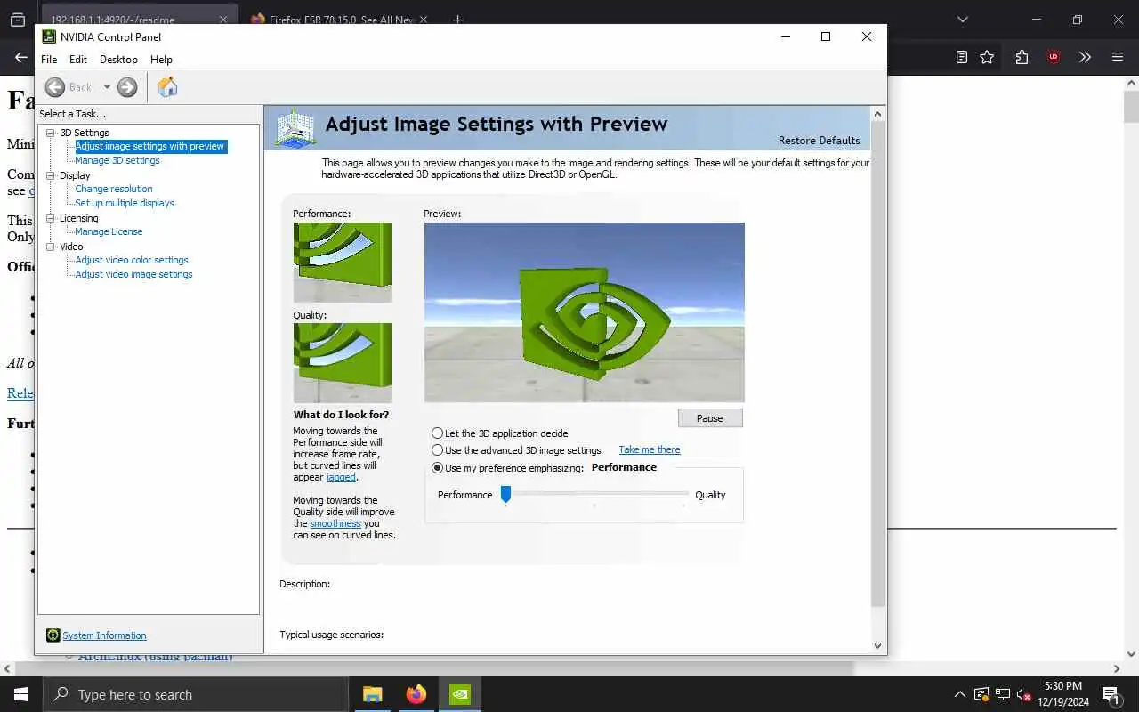Open the Windows notification center icon
The image size is (1139, 712).
pos(1111,694)
